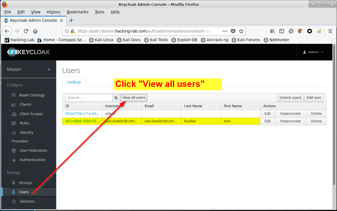Open the Firefox hamburger menu
Image resolution: width=337 pixels, height=211 pixels.
tap(330, 31)
